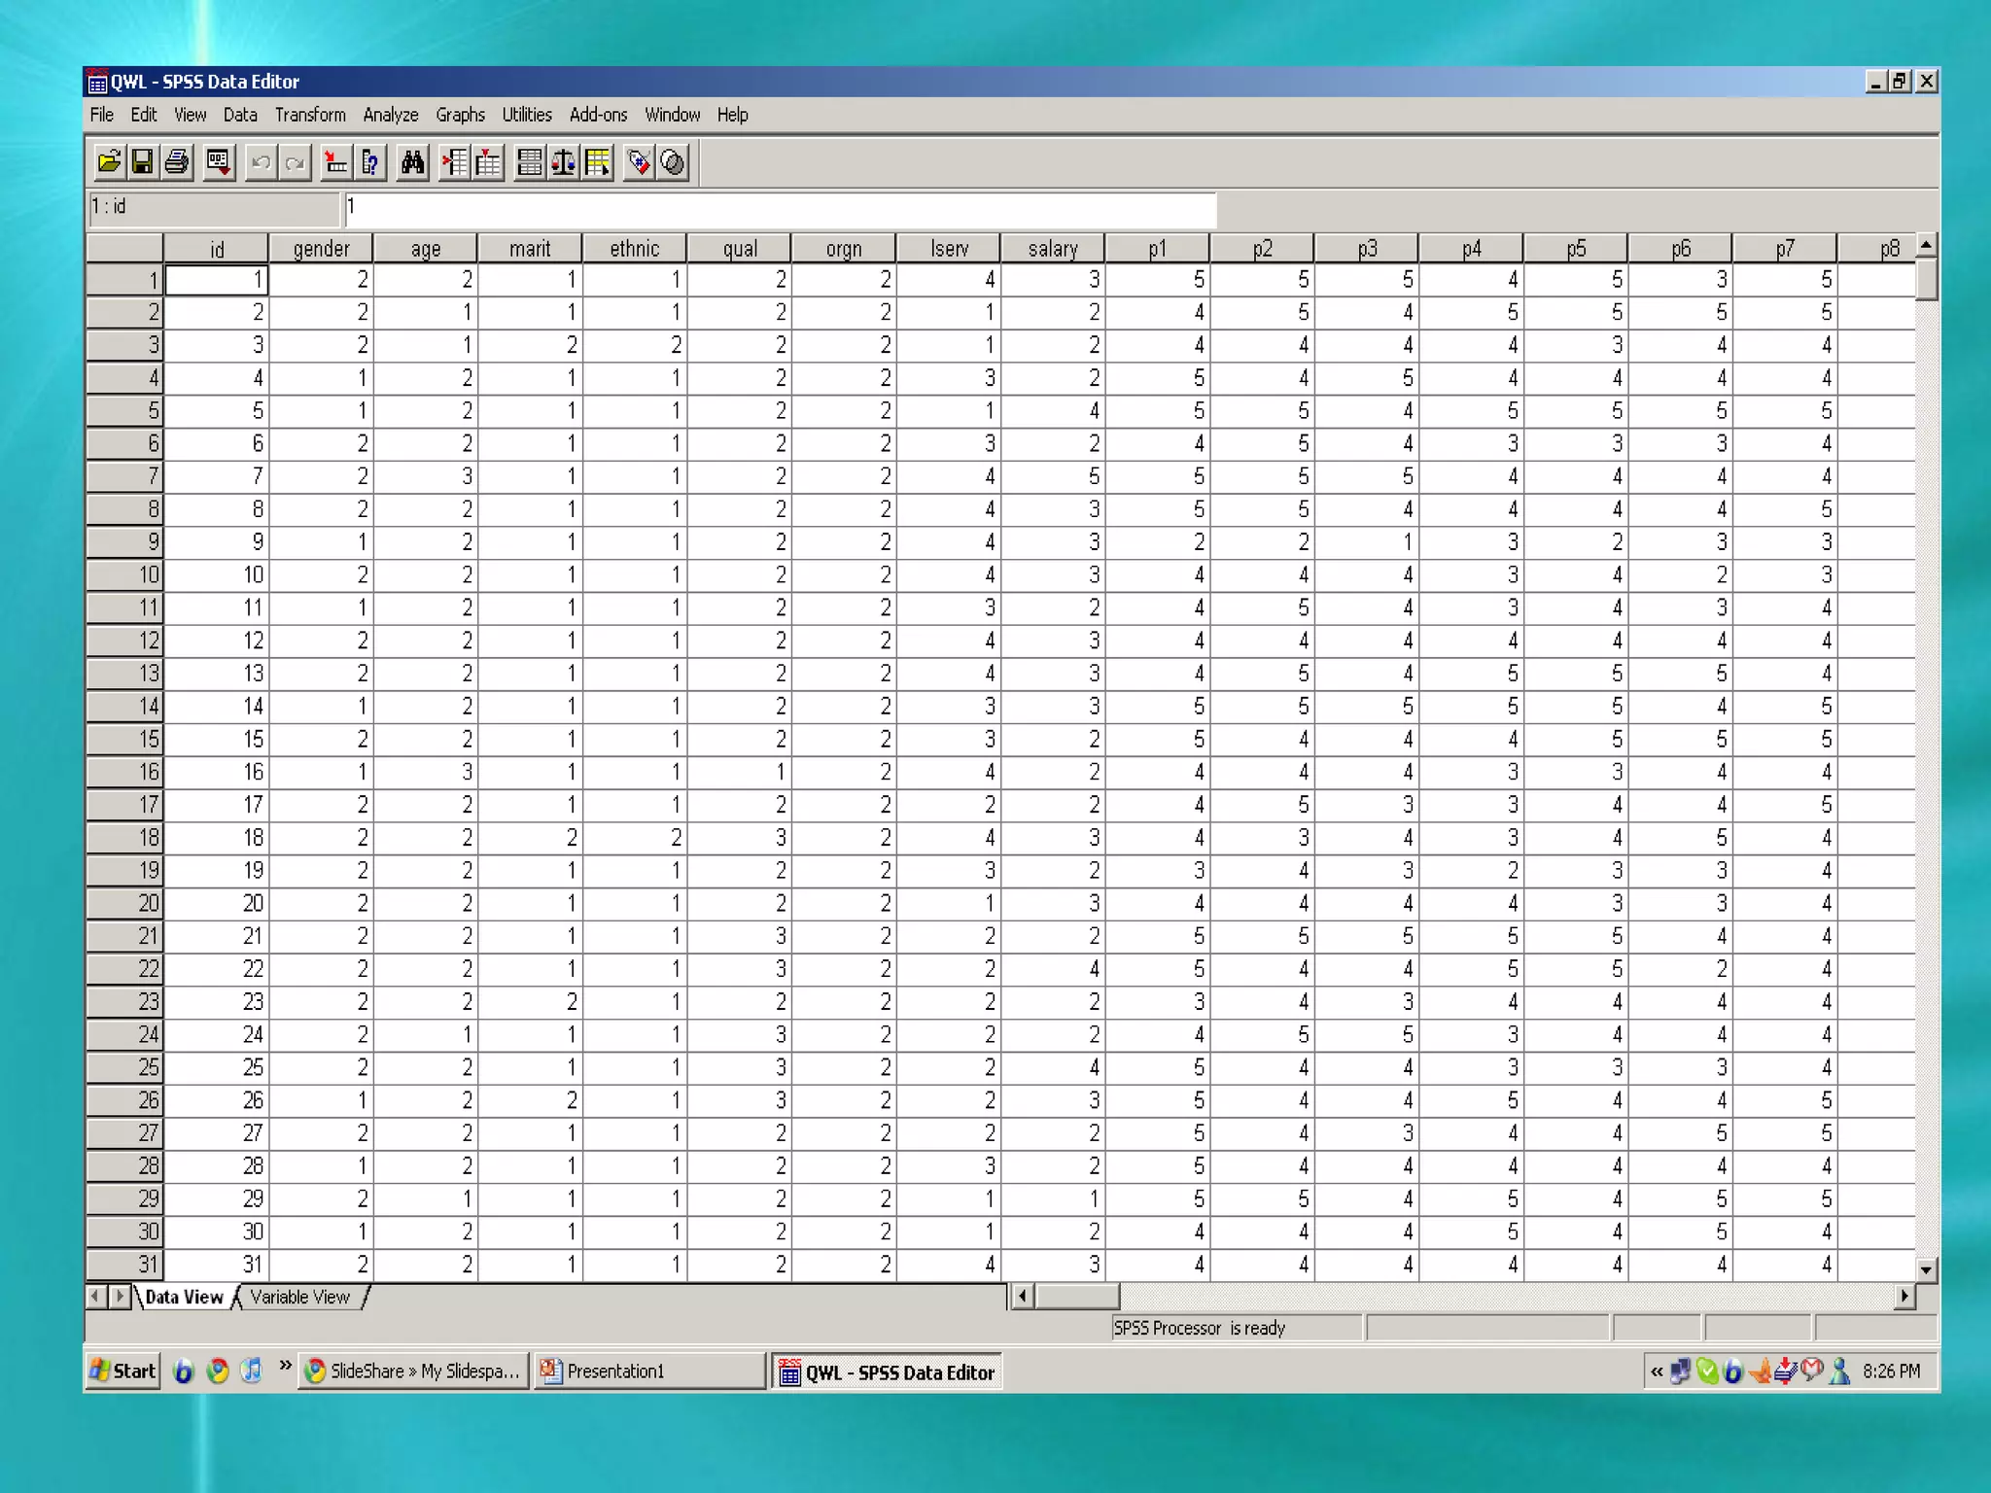The image size is (1991, 1493).
Task: Select row 15 header
Action: point(124,739)
